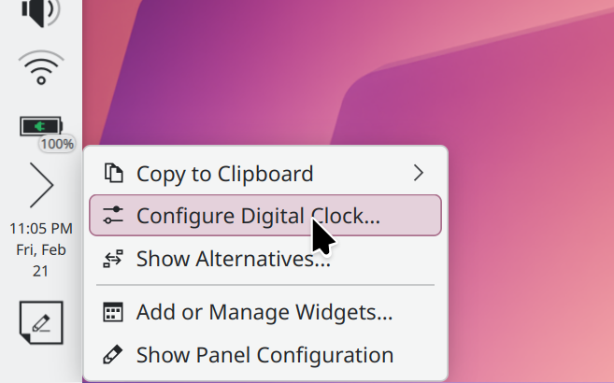This screenshot has width=614, height=383.
Task: Open the Wi-Fi network tray icon
Action: coord(40,68)
